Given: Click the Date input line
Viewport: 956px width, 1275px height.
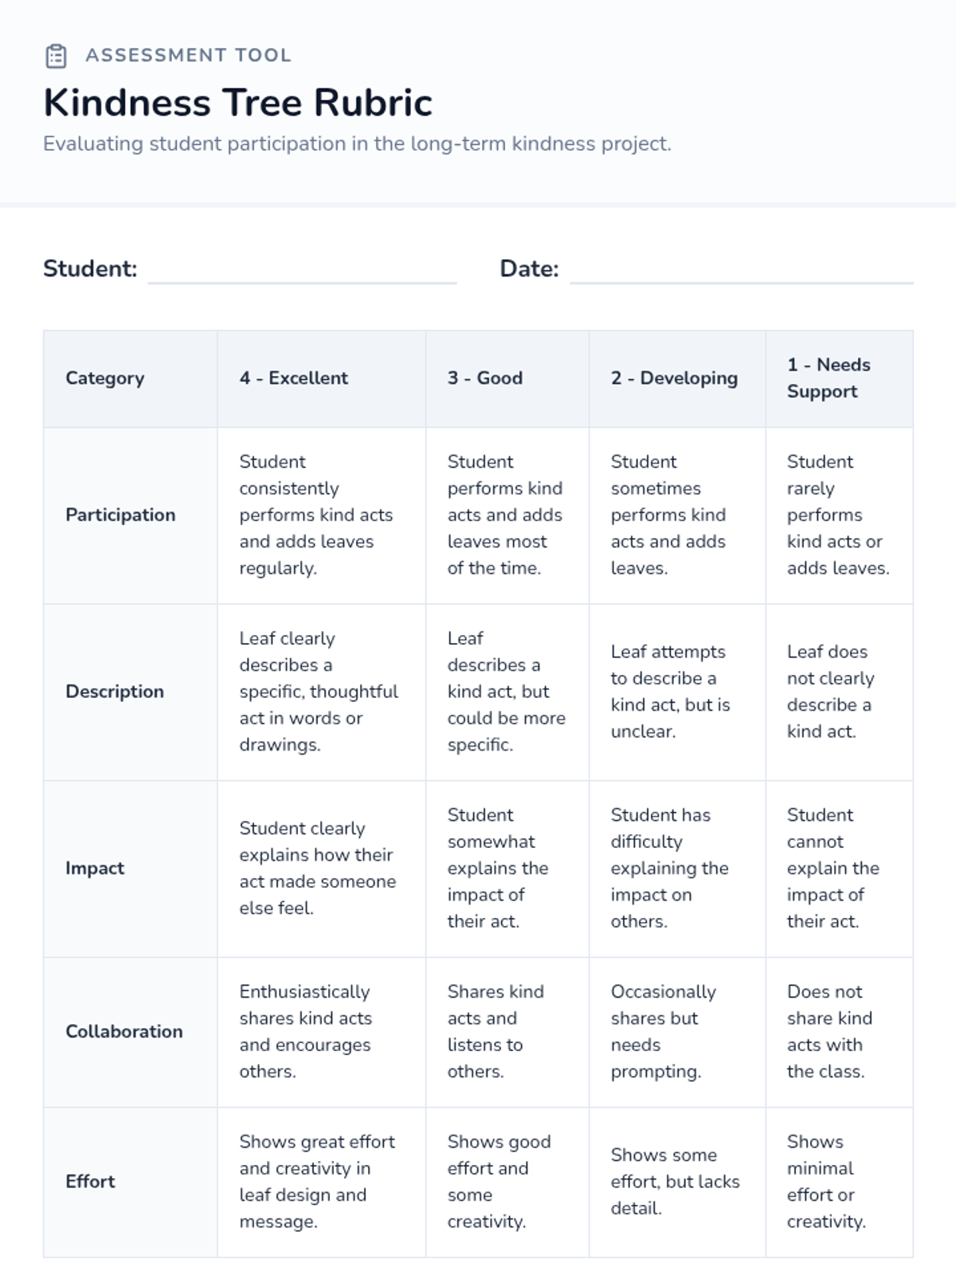Looking at the screenshot, I should (x=741, y=271).
